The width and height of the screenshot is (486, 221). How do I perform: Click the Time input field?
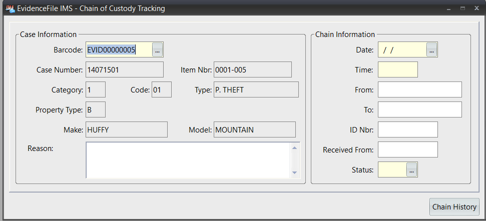point(397,70)
